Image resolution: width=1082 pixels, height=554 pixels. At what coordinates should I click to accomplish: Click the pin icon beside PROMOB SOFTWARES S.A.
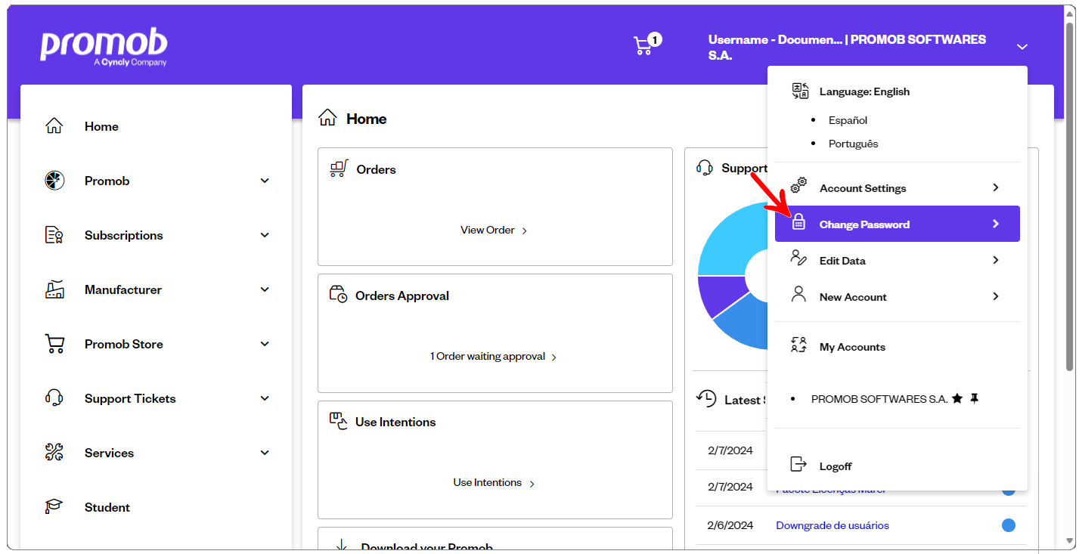click(x=974, y=398)
